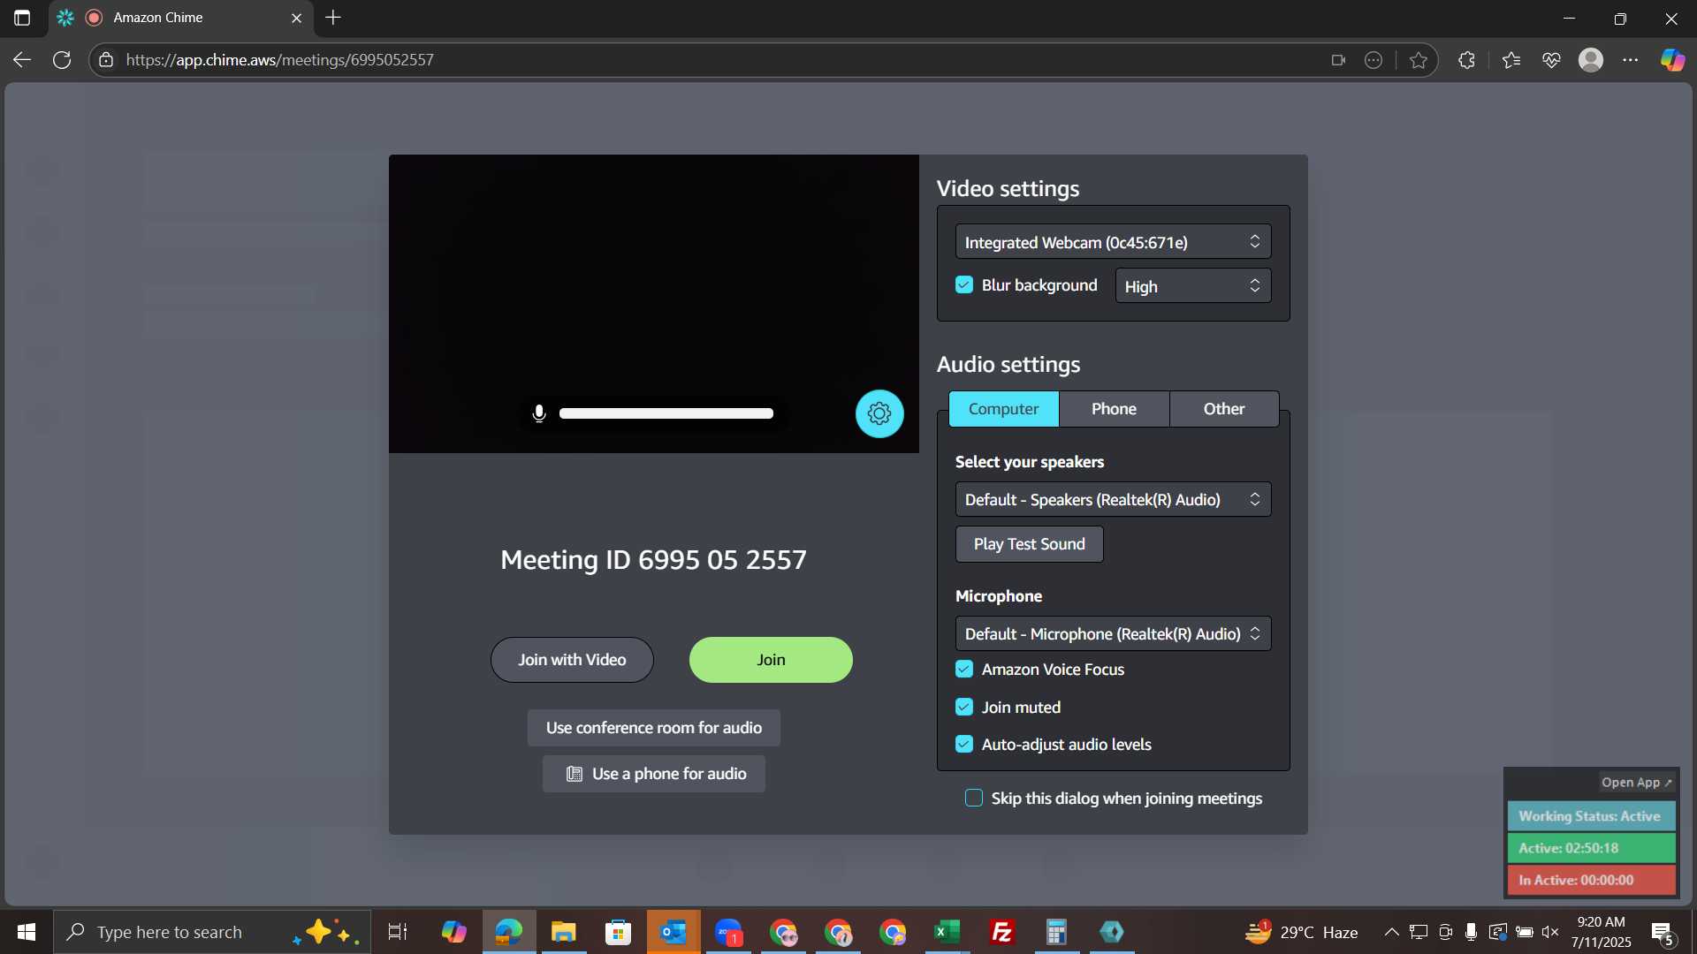
Task: Click the muted volume tray icon
Action: point(1550,932)
